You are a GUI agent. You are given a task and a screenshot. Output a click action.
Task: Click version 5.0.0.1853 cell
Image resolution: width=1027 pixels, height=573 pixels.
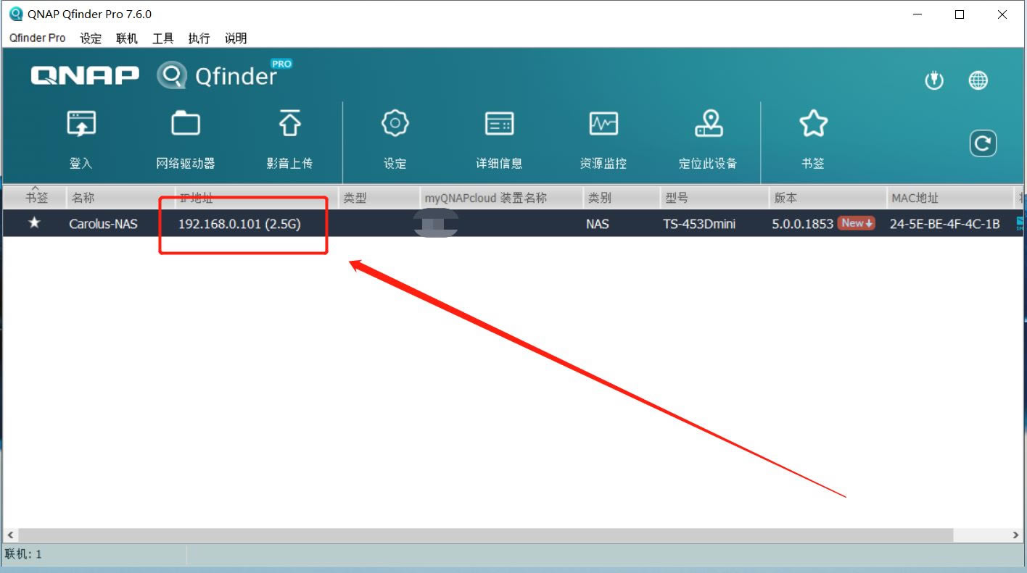(x=802, y=224)
